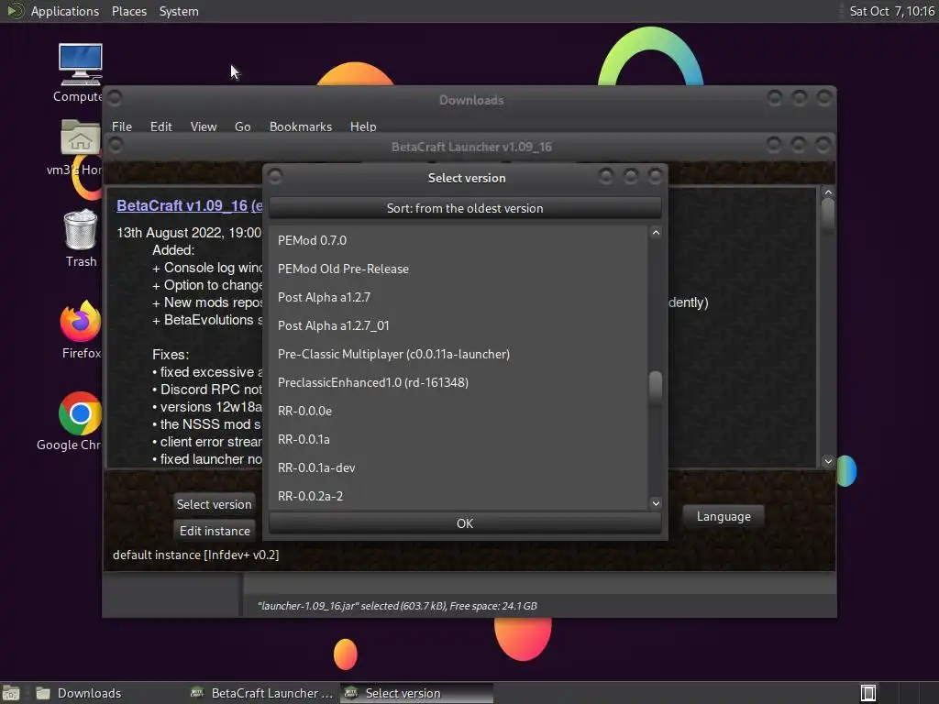Click the Downloads window menu button

(x=115, y=97)
